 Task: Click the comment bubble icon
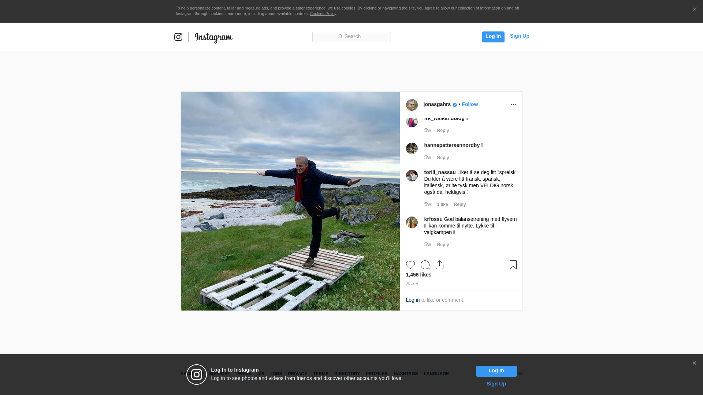tap(425, 265)
